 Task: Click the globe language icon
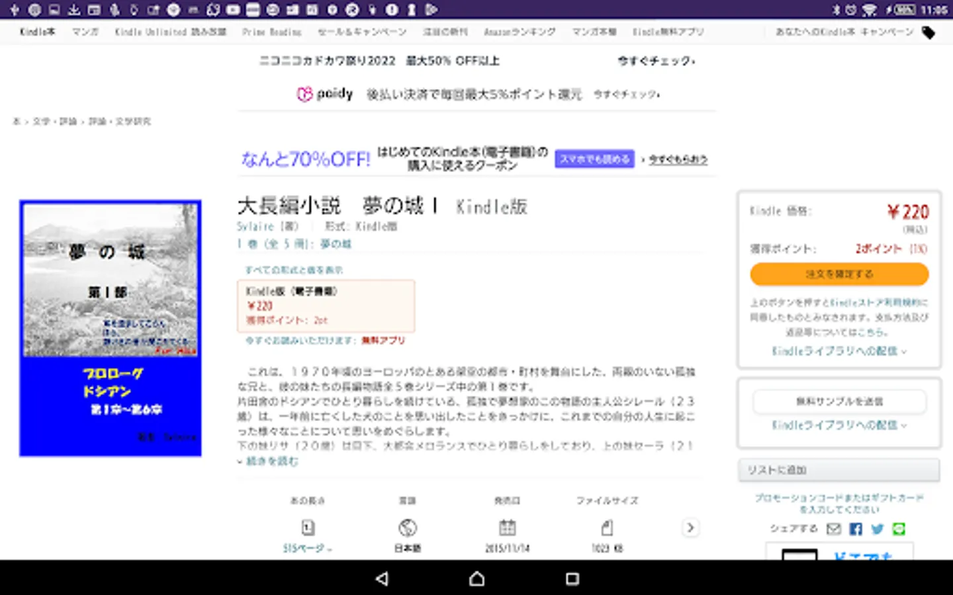(408, 528)
